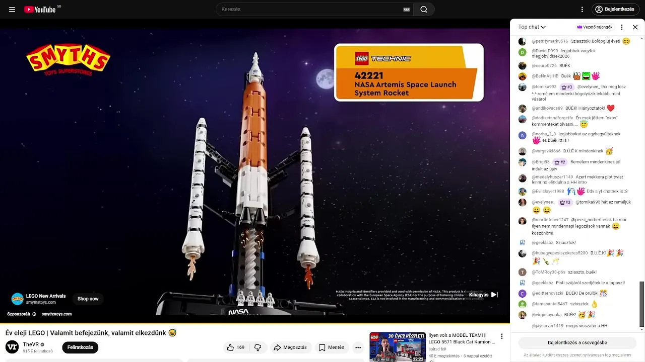Open TheVR channel avatar
The width and height of the screenshot is (645, 362).
point(12,347)
